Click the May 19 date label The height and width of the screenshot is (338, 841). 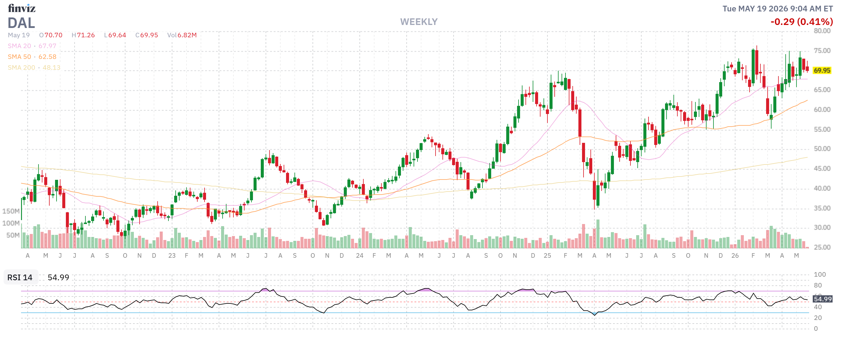19,35
